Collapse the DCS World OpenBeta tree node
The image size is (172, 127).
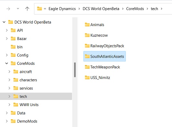coord(4,22)
